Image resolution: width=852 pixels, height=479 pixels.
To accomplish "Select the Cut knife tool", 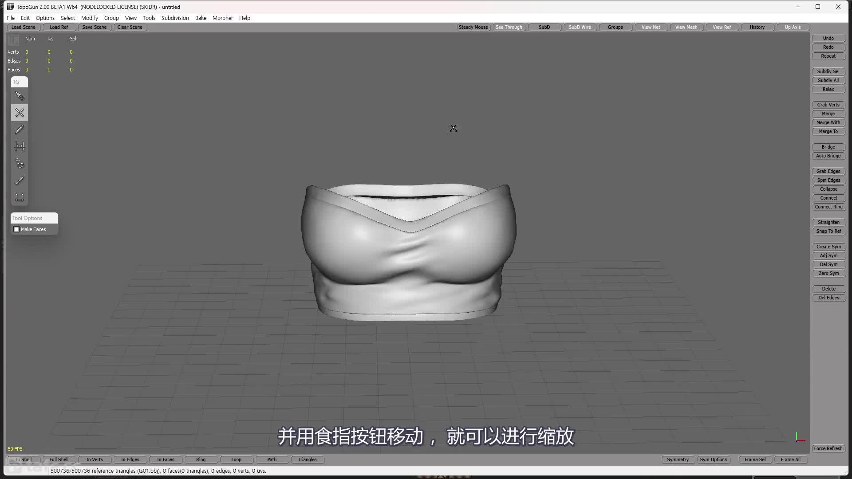I will (20, 180).
